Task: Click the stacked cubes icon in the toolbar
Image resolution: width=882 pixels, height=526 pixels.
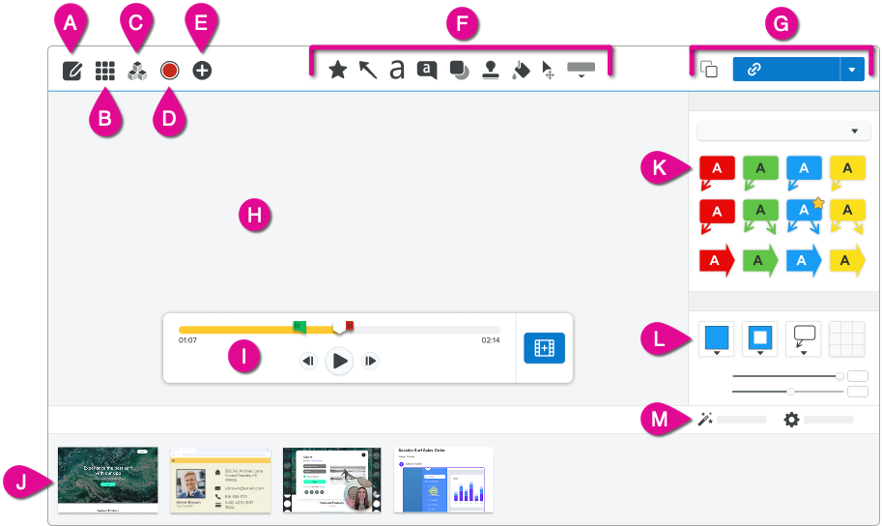Action: [137, 71]
